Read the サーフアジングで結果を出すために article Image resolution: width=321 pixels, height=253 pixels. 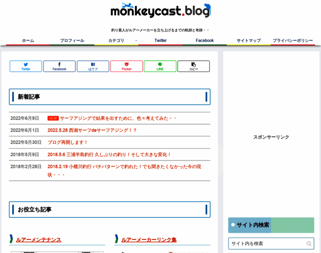click(118, 118)
